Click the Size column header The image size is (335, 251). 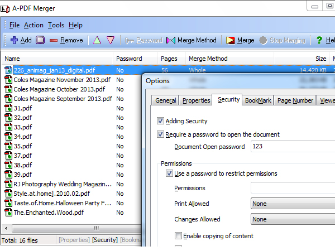click(x=302, y=59)
